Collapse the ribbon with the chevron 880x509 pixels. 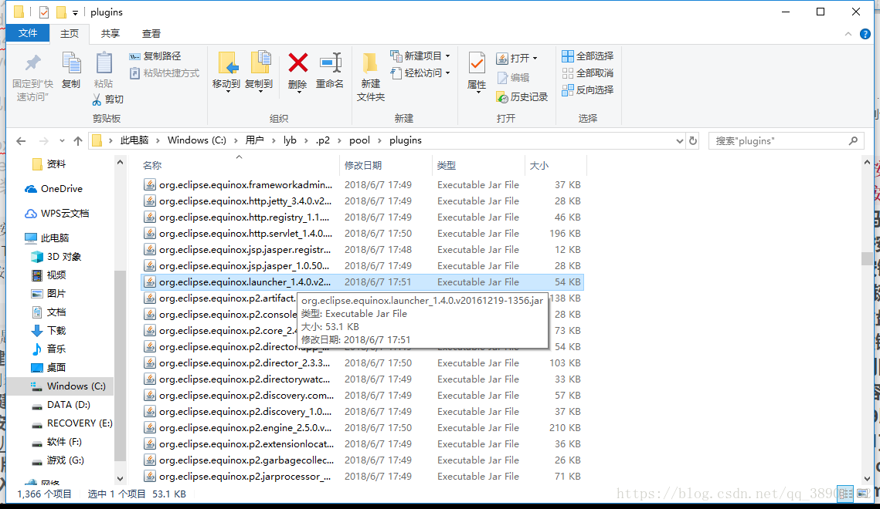point(848,34)
